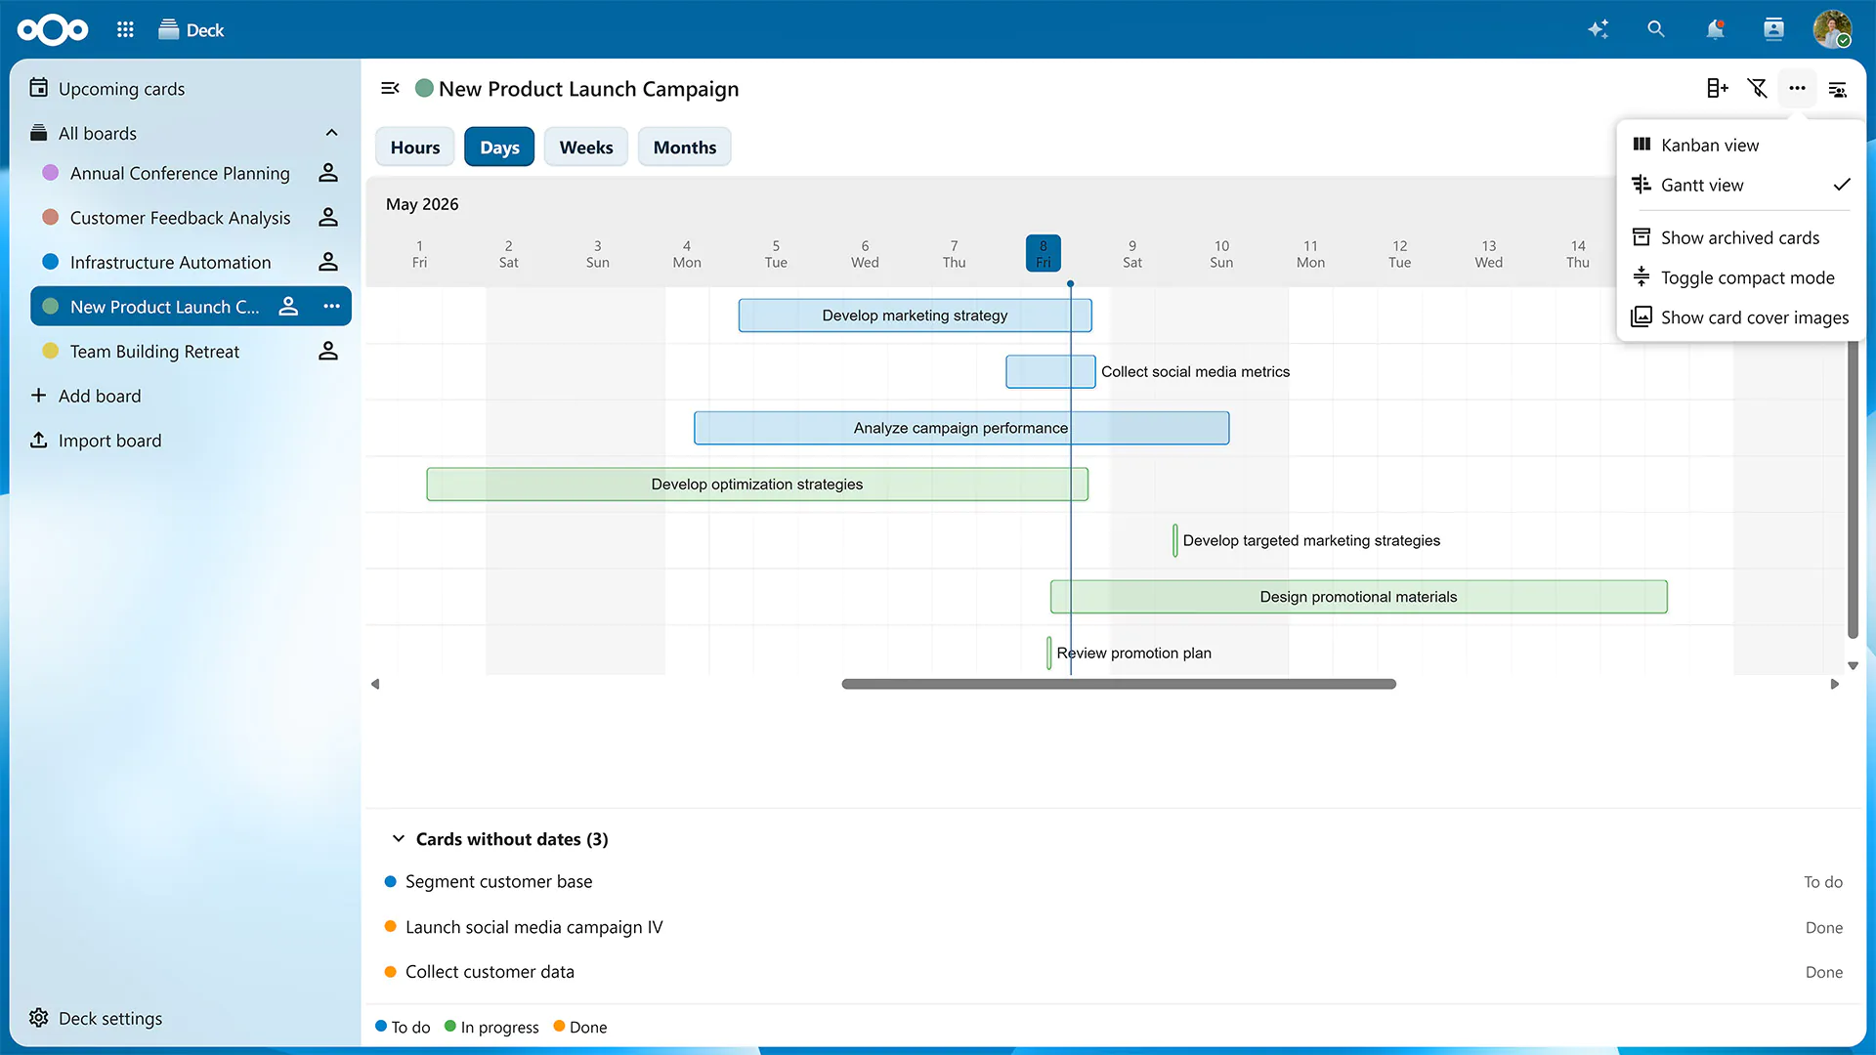Open New Product Launch board actions menu
The image size is (1876, 1055).
click(x=332, y=307)
